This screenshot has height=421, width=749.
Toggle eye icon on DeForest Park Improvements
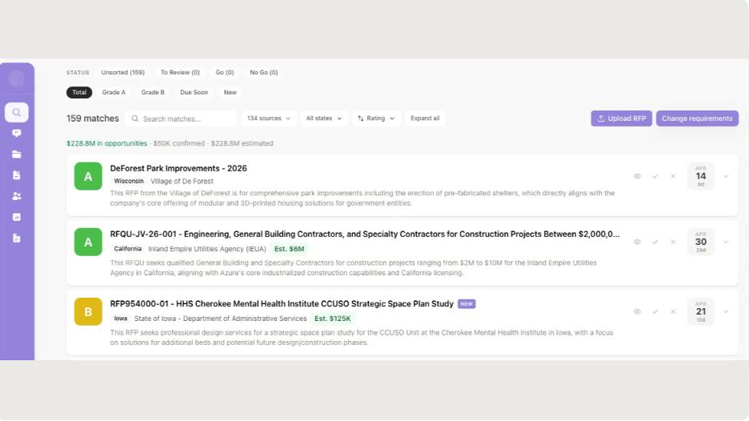(x=637, y=176)
